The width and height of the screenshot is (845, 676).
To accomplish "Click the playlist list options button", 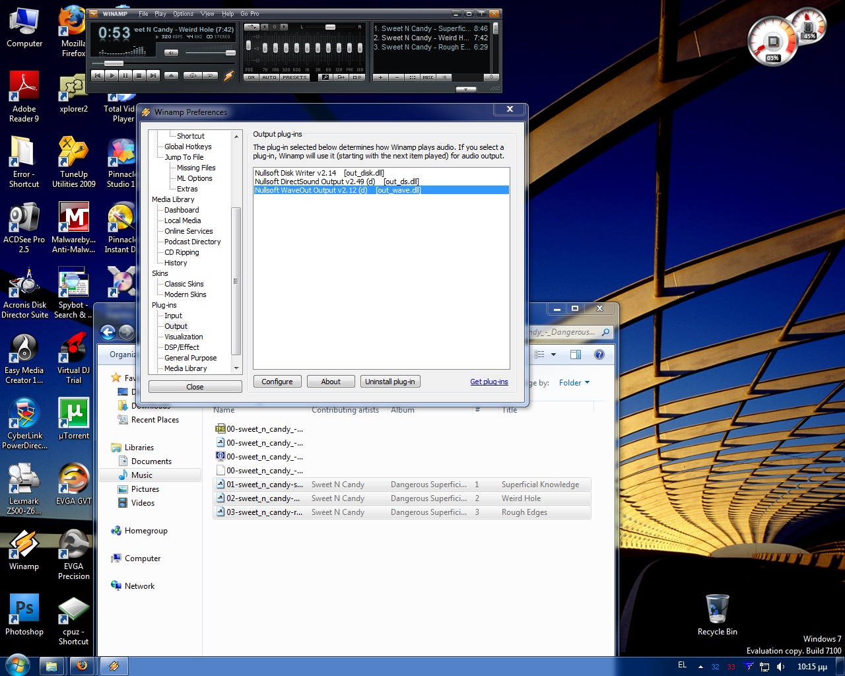I will [444, 77].
